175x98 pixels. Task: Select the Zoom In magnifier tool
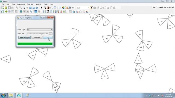click(17, 8)
